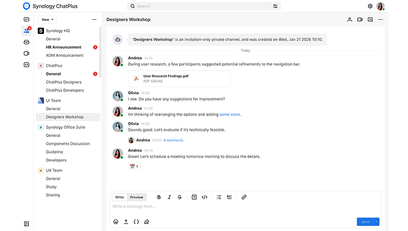This screenshot has width=408, height=231.
Task: Select Synology HQ workspace
Action: [58, 31]
